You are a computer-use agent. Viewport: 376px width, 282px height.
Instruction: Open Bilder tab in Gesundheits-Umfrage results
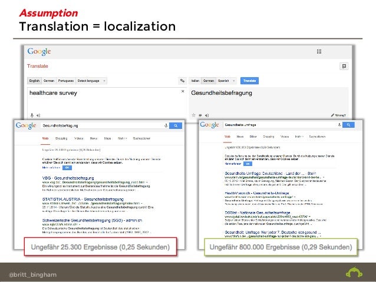253,137
